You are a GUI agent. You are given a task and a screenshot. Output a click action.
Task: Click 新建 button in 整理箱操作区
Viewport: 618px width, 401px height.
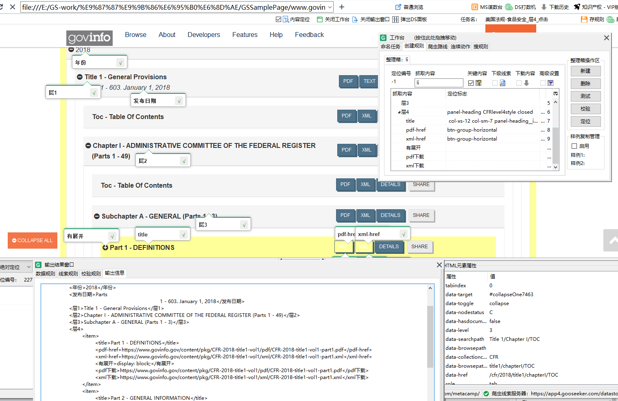[x=585, y=71]
